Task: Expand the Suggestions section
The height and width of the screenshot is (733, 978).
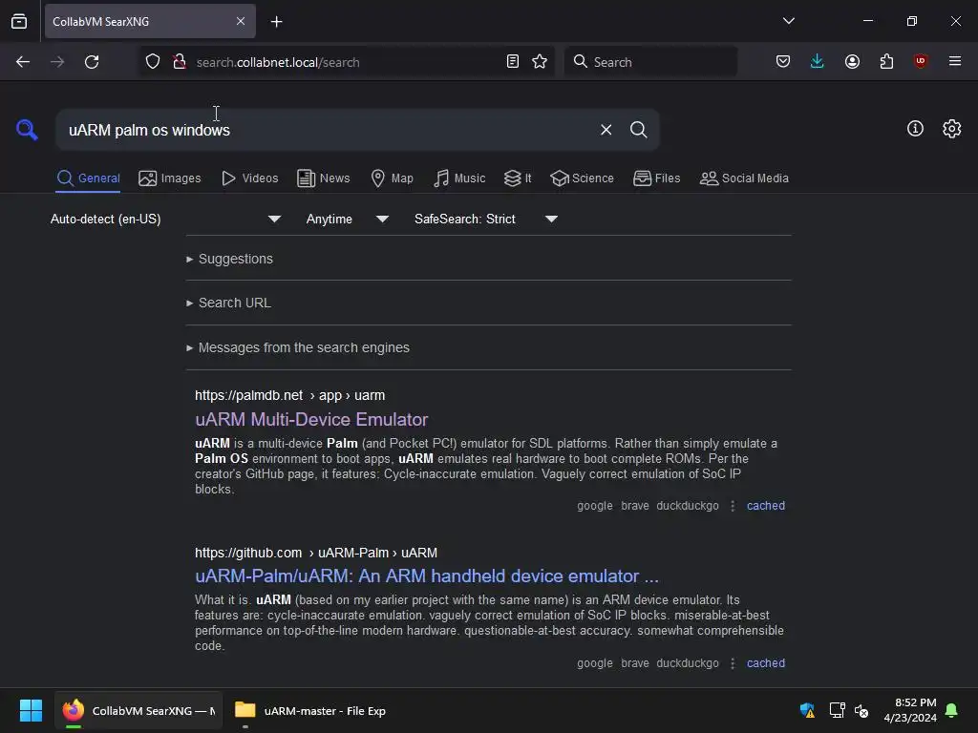Action: coord(229,259)
